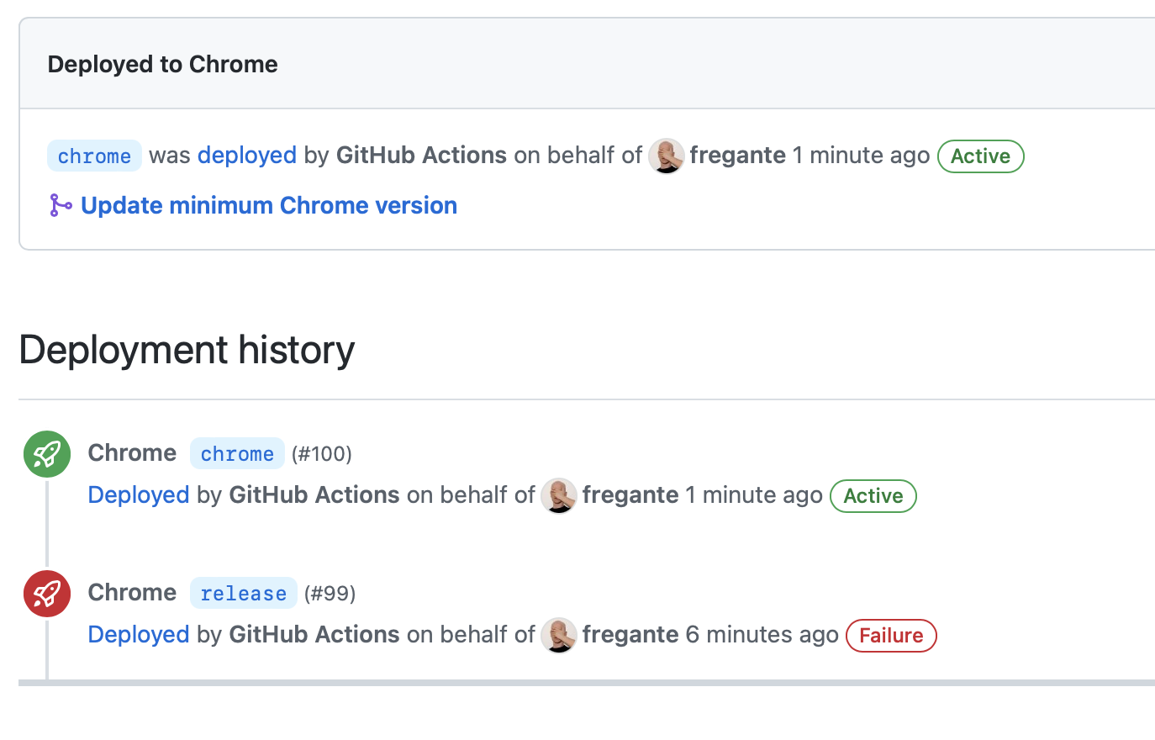Click fregante's avatar on the failed deployment #99
Viewport: 1155px width, 740px height.
pos(559,635)
